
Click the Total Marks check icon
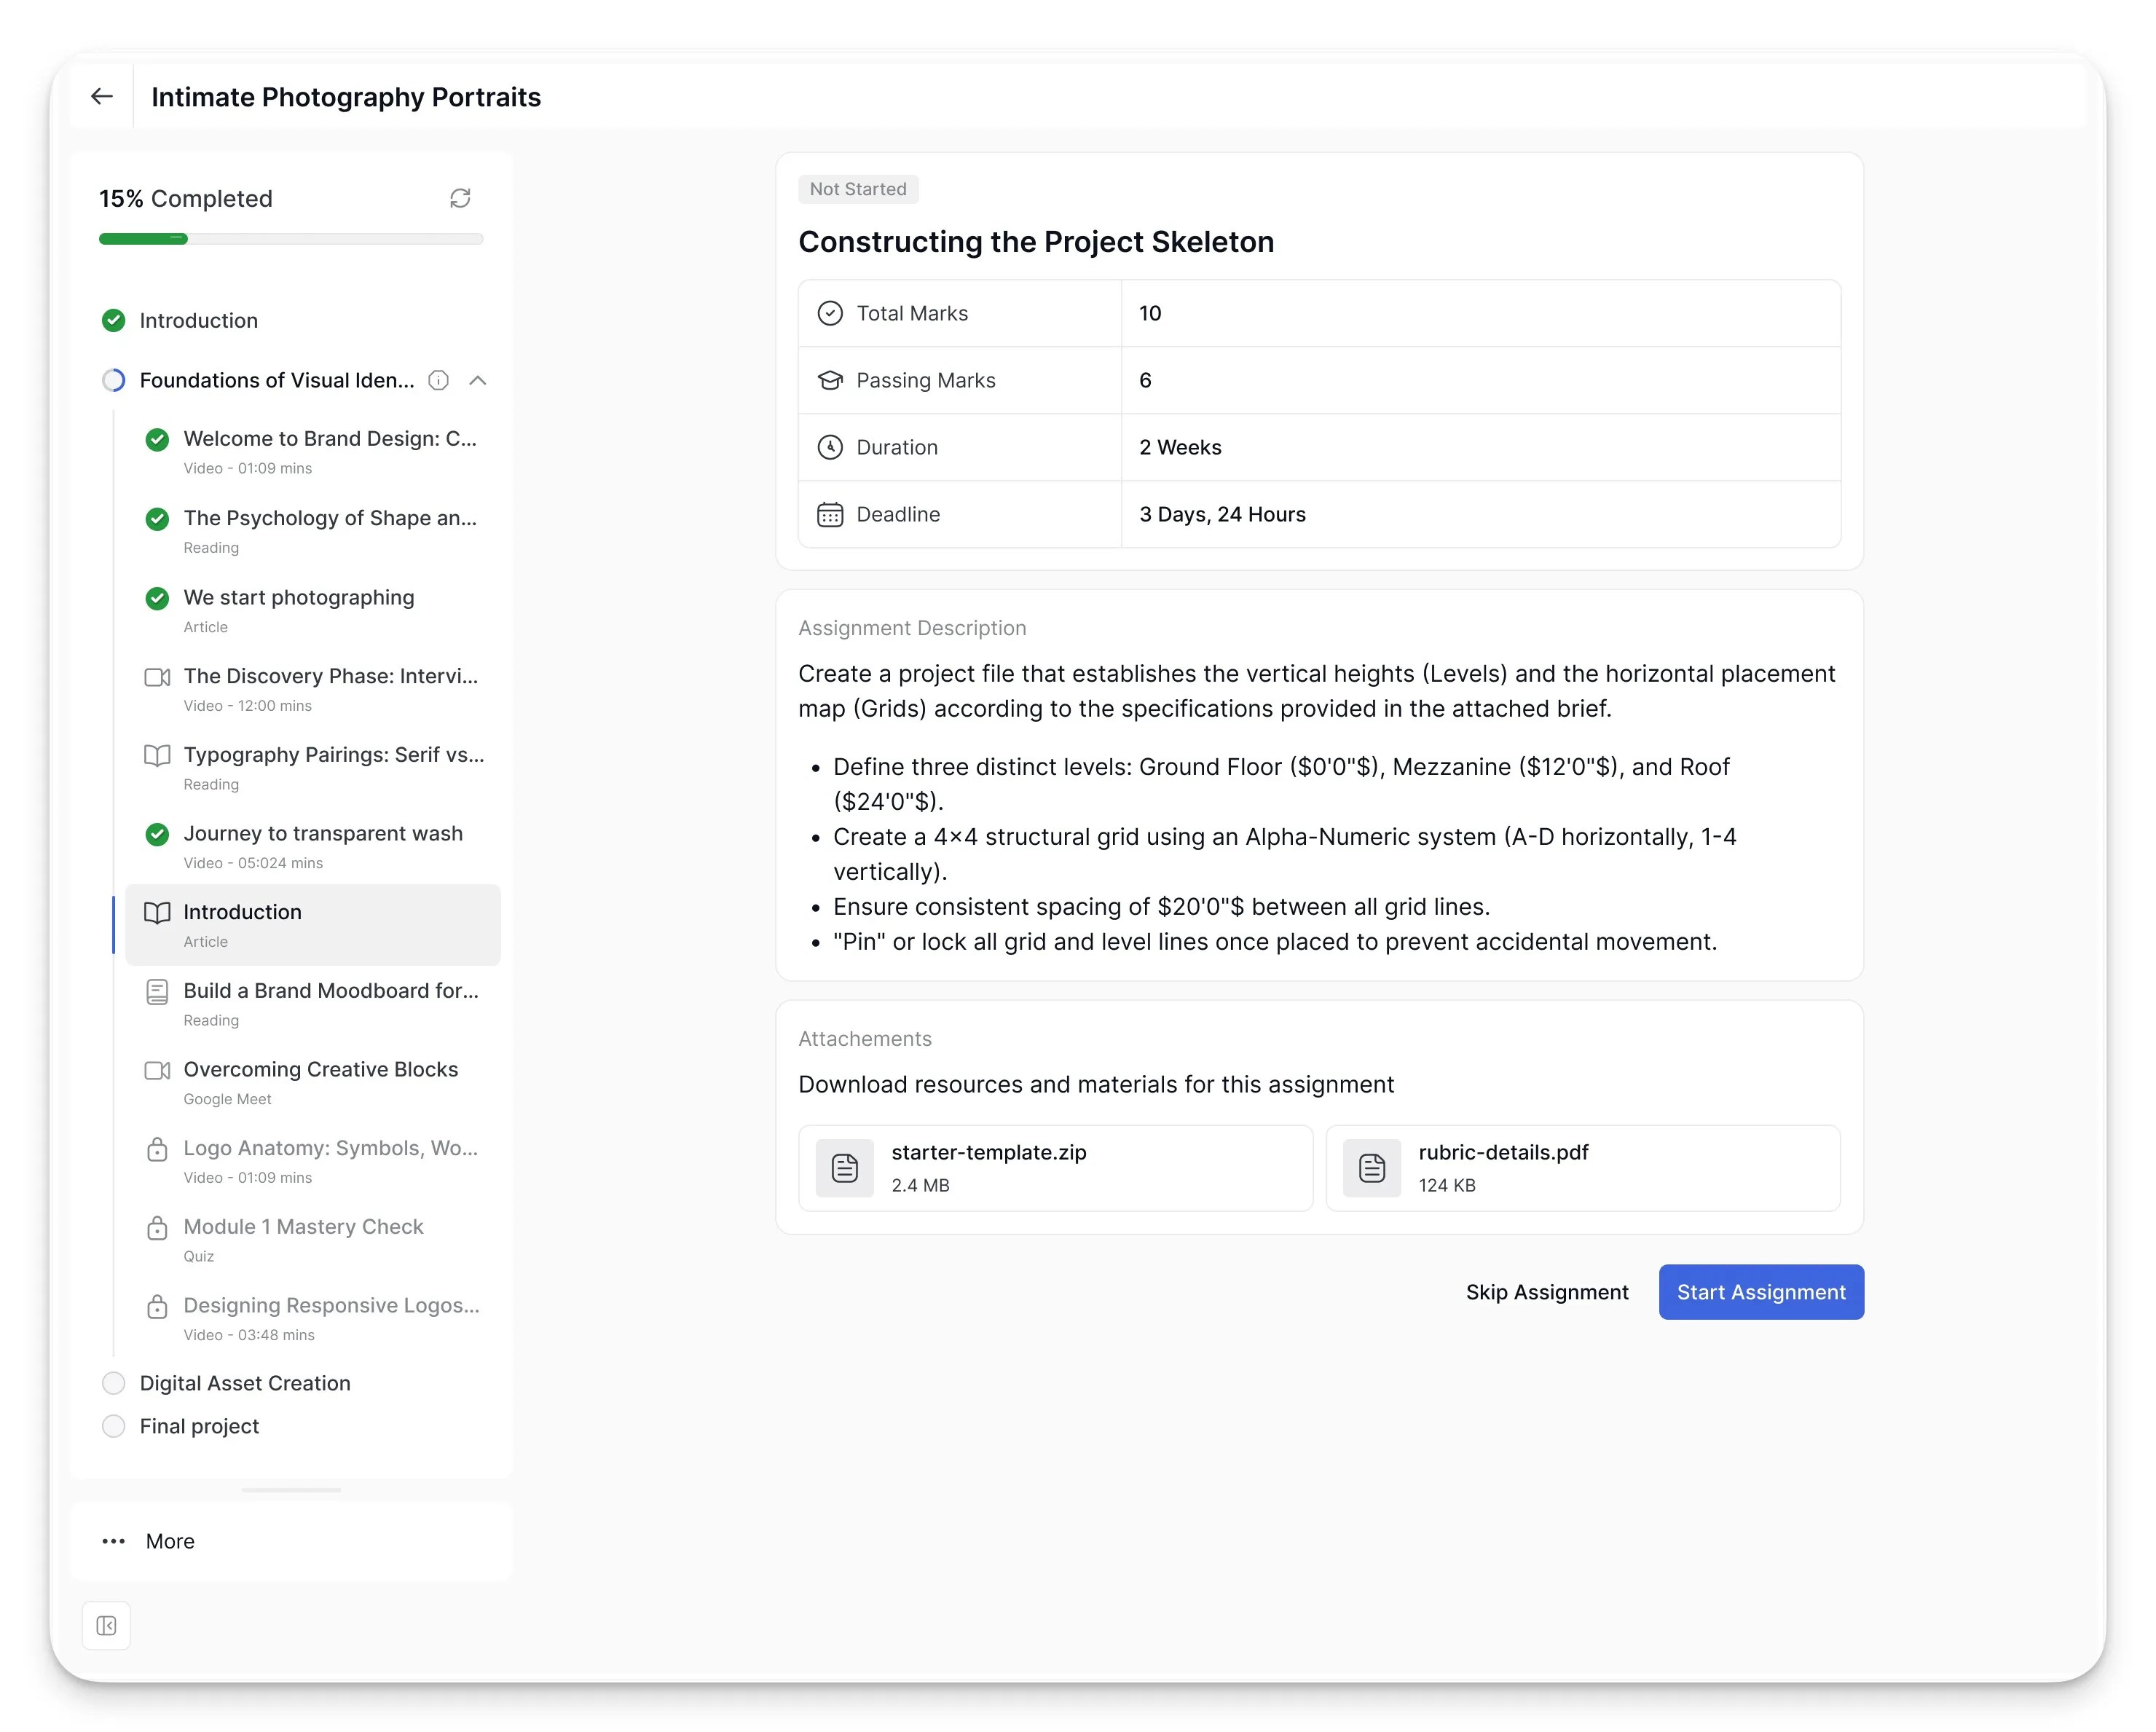(x=830, y=313)
